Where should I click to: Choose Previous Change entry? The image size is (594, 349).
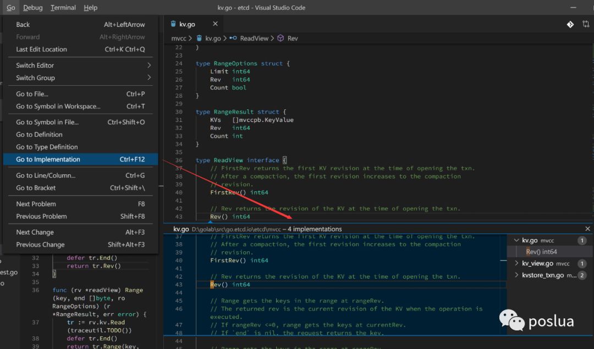(x=80, y=245)
